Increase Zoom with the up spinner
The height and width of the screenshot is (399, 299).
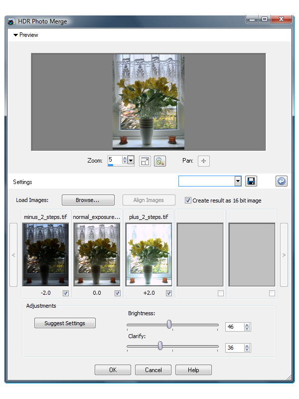[125, 158]
